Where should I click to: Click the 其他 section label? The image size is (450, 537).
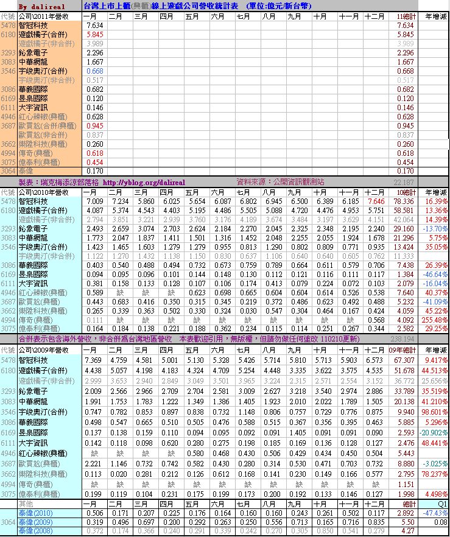click(x=25, y=504)
